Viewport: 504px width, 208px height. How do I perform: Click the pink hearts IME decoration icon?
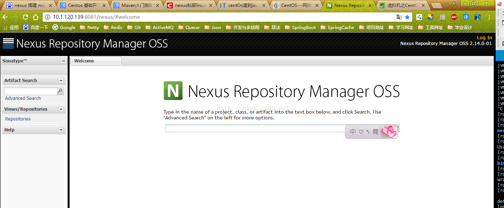click(x=389, y=132)
